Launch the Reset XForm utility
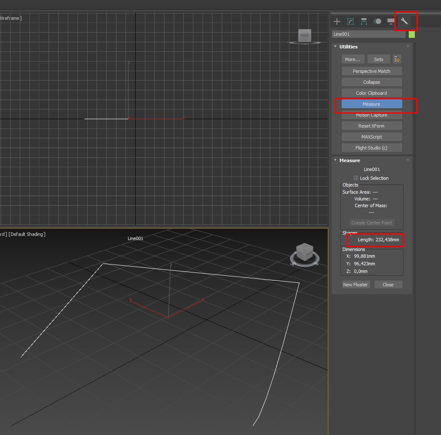 tap(372, 126)
